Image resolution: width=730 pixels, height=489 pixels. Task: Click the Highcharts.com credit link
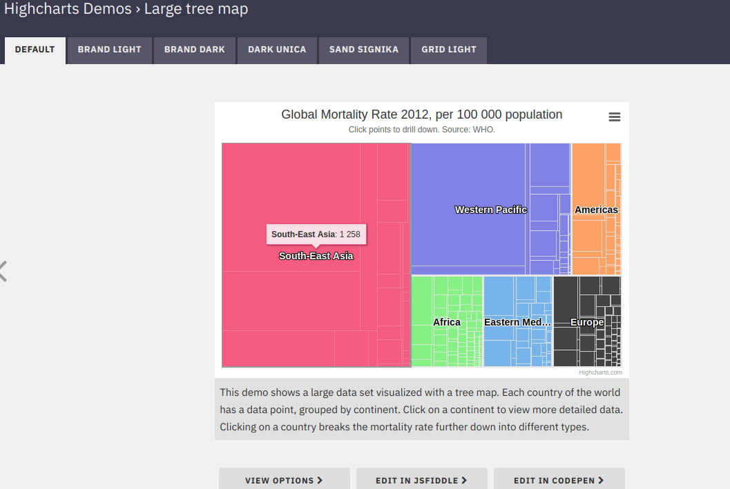600,372
